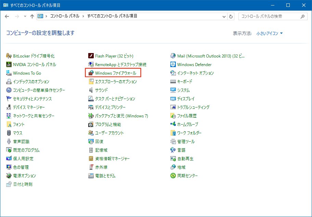Viewport: 312px width, 217px height.
Task: Click the キーボード icon
Action: click(173, 81)
